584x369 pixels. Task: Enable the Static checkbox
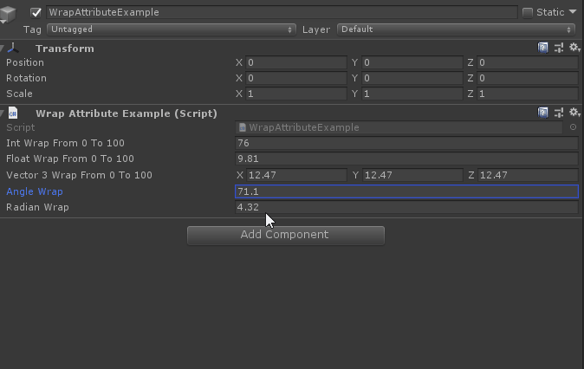pyautogui.click(x=528, y=13)
